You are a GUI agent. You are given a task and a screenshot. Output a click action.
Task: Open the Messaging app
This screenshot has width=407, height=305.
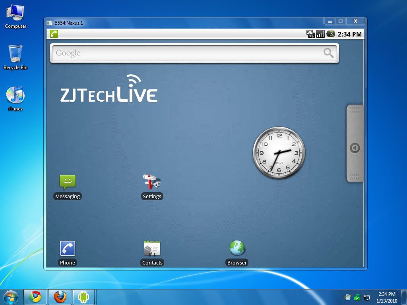pos(67,183)
